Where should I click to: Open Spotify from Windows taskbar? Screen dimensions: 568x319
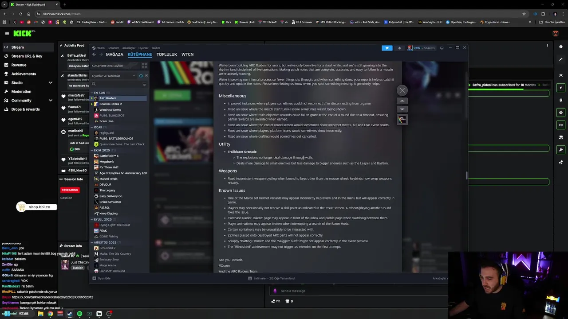pyautogui.click(x=79, y=314)
